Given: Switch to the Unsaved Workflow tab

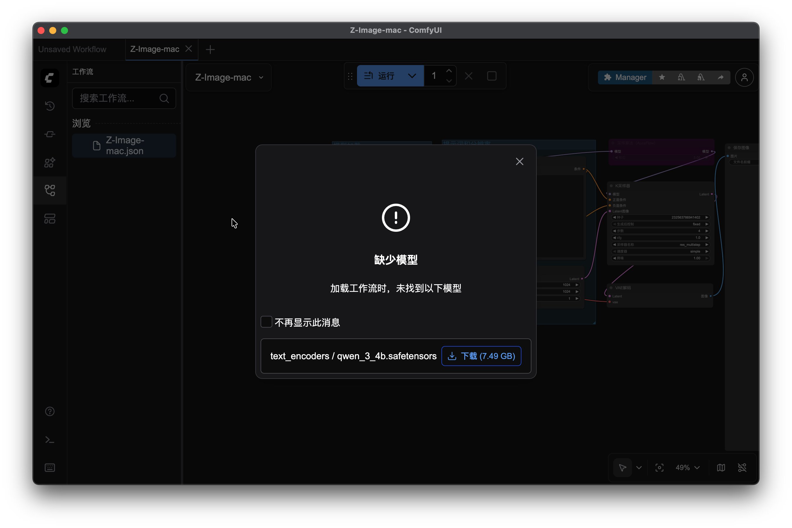Looking at the screenshot, I should [72, 49].
